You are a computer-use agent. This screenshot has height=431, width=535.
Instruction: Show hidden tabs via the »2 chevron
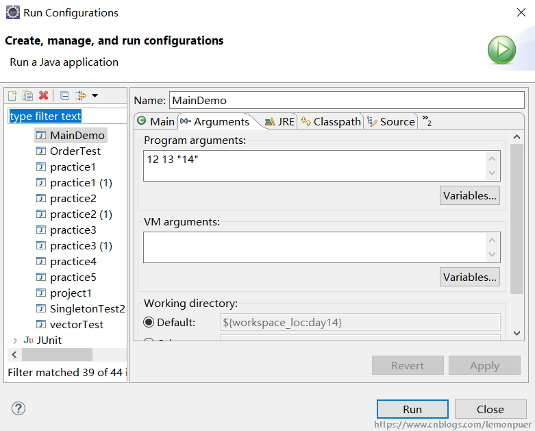[427, 121]
